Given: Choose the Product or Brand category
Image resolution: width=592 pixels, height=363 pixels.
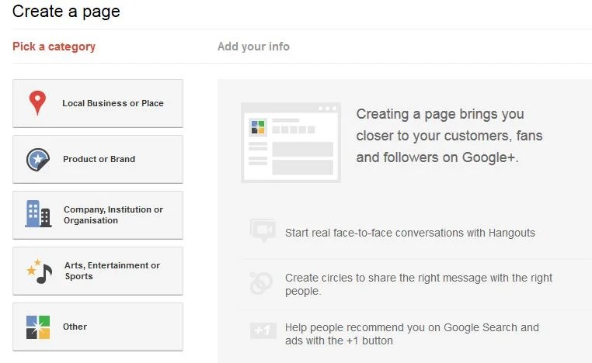Looking at the screenshot, I should (99, 159).
